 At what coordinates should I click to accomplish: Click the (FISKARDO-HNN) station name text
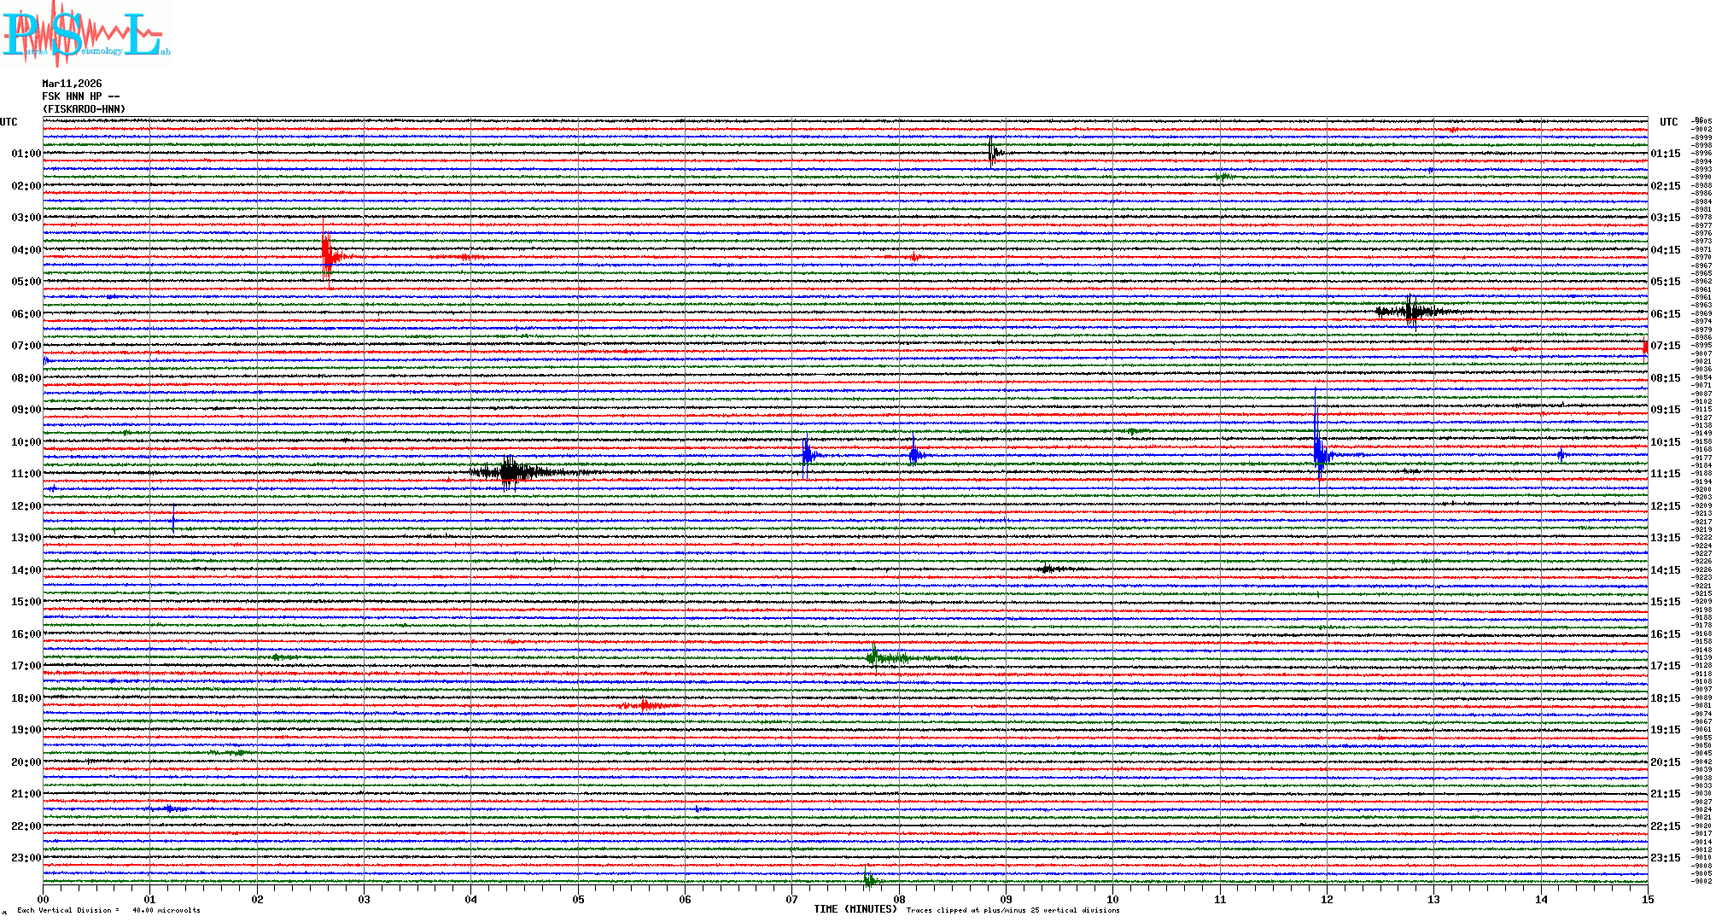(84, 109)
